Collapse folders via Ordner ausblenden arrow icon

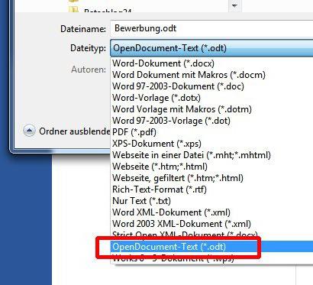pyautogui.click(x=29, y=131)
